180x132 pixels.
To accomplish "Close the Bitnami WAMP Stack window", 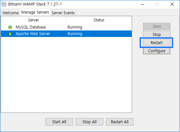I will (x=172, y=4).
